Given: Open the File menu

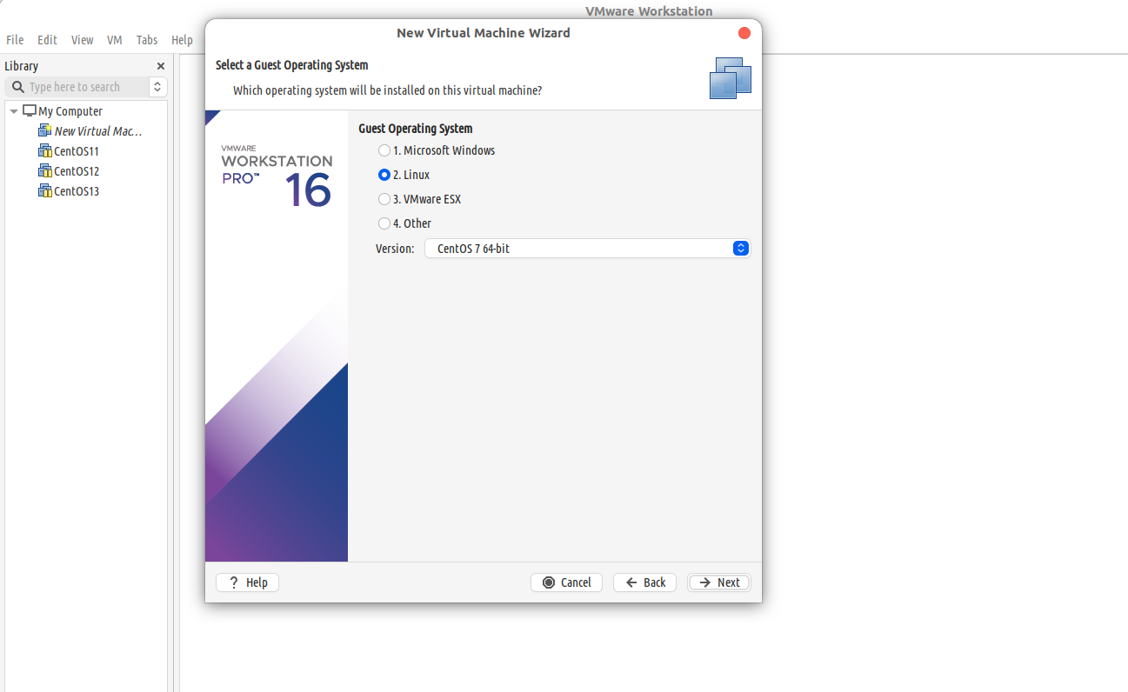Looking at the screenshot, I should (x=15, y=40).
